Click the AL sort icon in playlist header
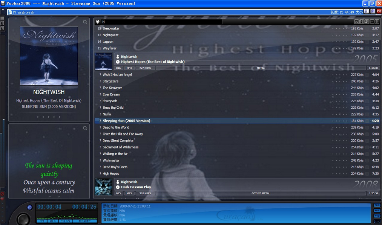 (x=356, y=22)
